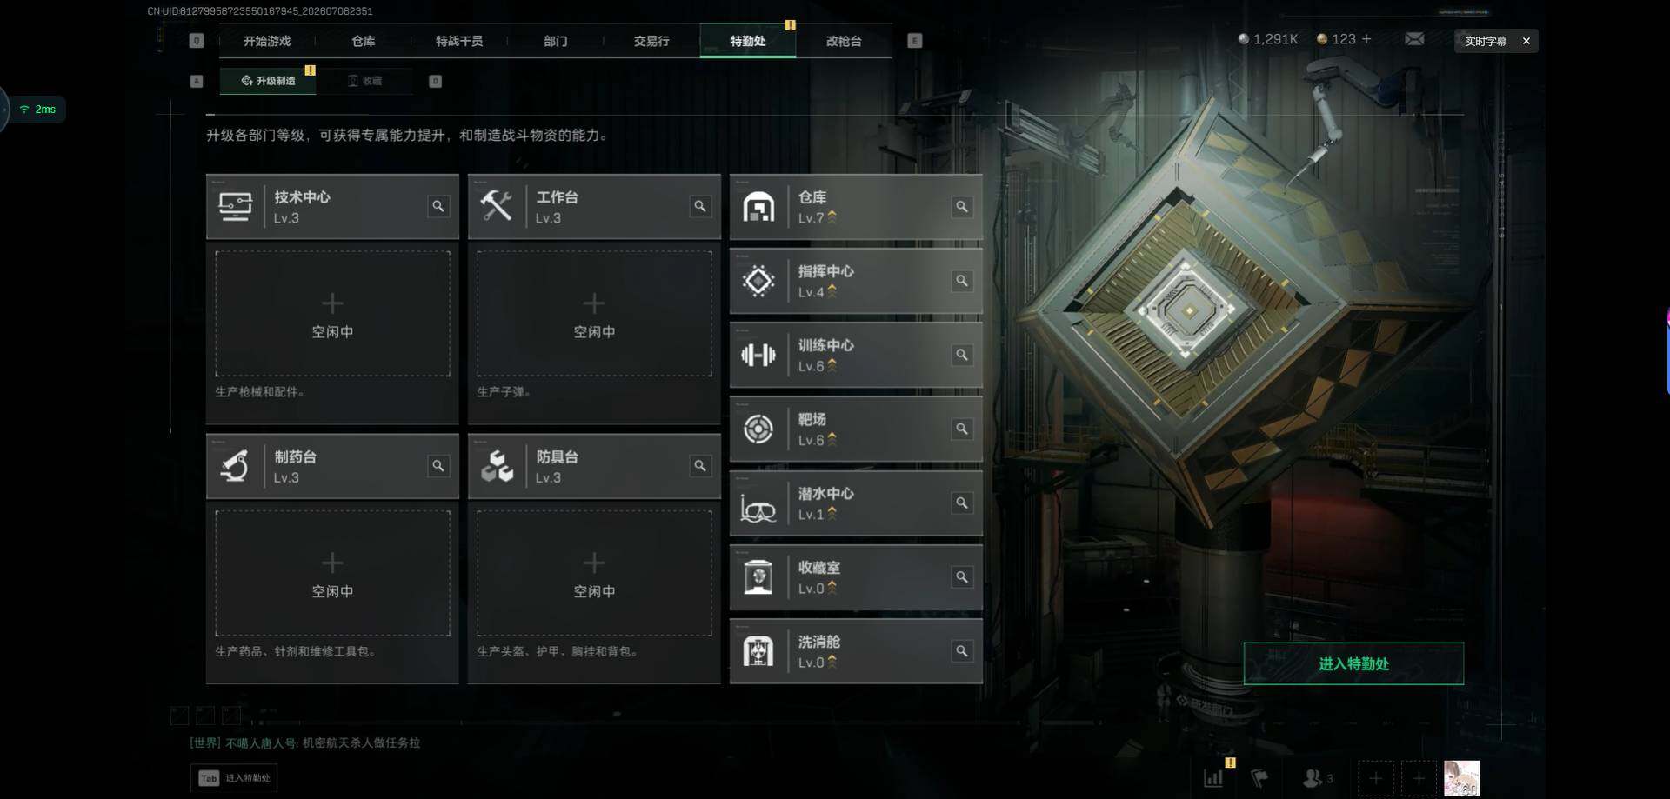Open the mail envelope icon
The width and height of the screenshot is (1670, 799).
pos(1414,39)
